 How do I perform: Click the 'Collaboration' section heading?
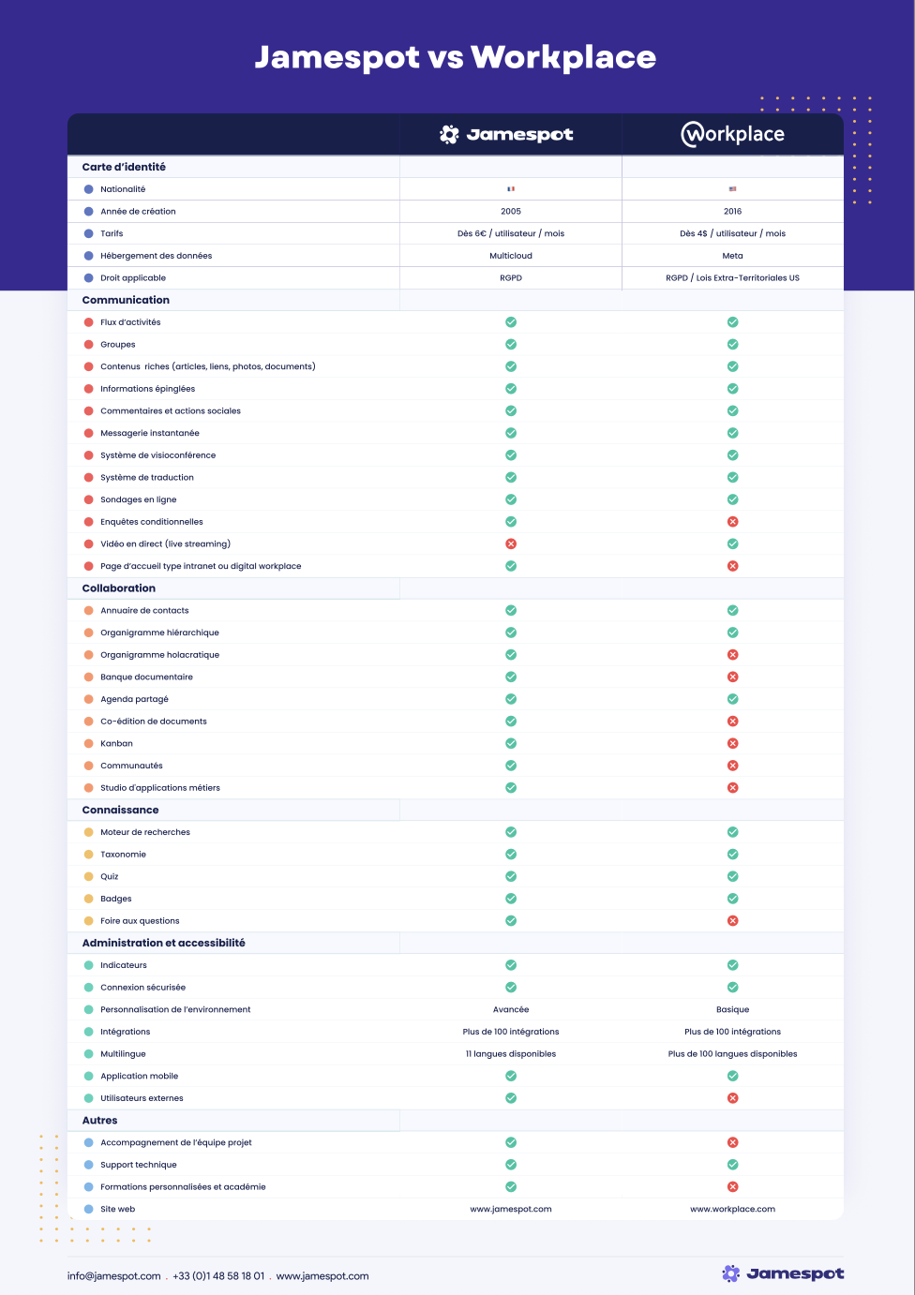coord(119,588)
